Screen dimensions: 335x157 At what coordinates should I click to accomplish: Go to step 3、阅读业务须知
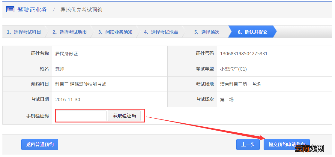(x=115, y=32)
